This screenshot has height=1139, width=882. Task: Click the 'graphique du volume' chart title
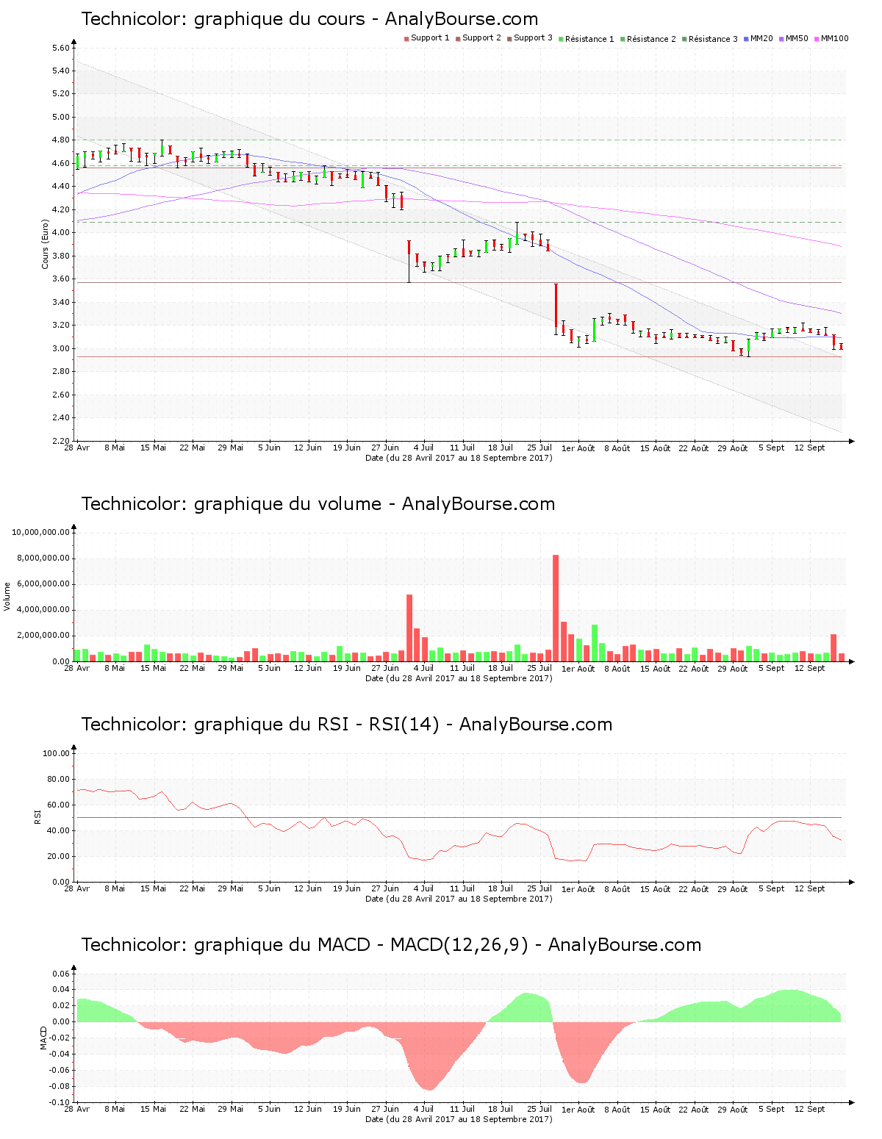point(318,504)
